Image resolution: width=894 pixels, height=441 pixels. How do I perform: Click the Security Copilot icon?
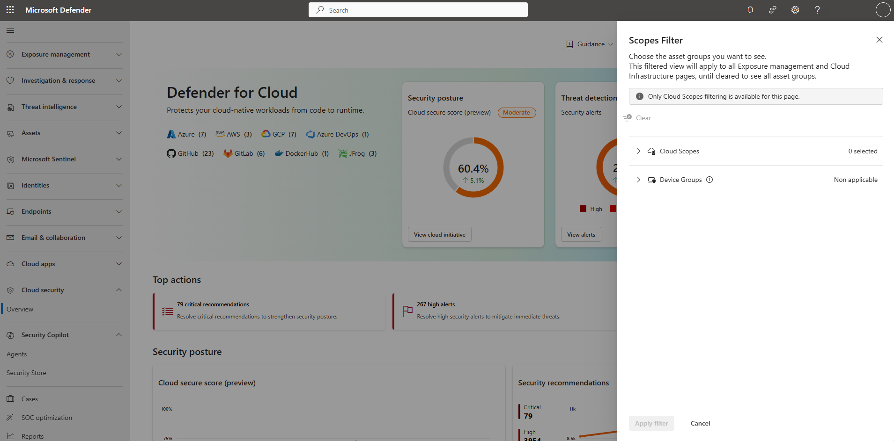tap(10, 335)
